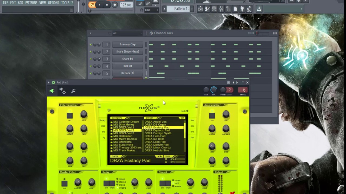Image resolution: width=346 pixels, height=194 pixels.
Task: Add new pattern with plus button
Action: click(x=192, y=9)
